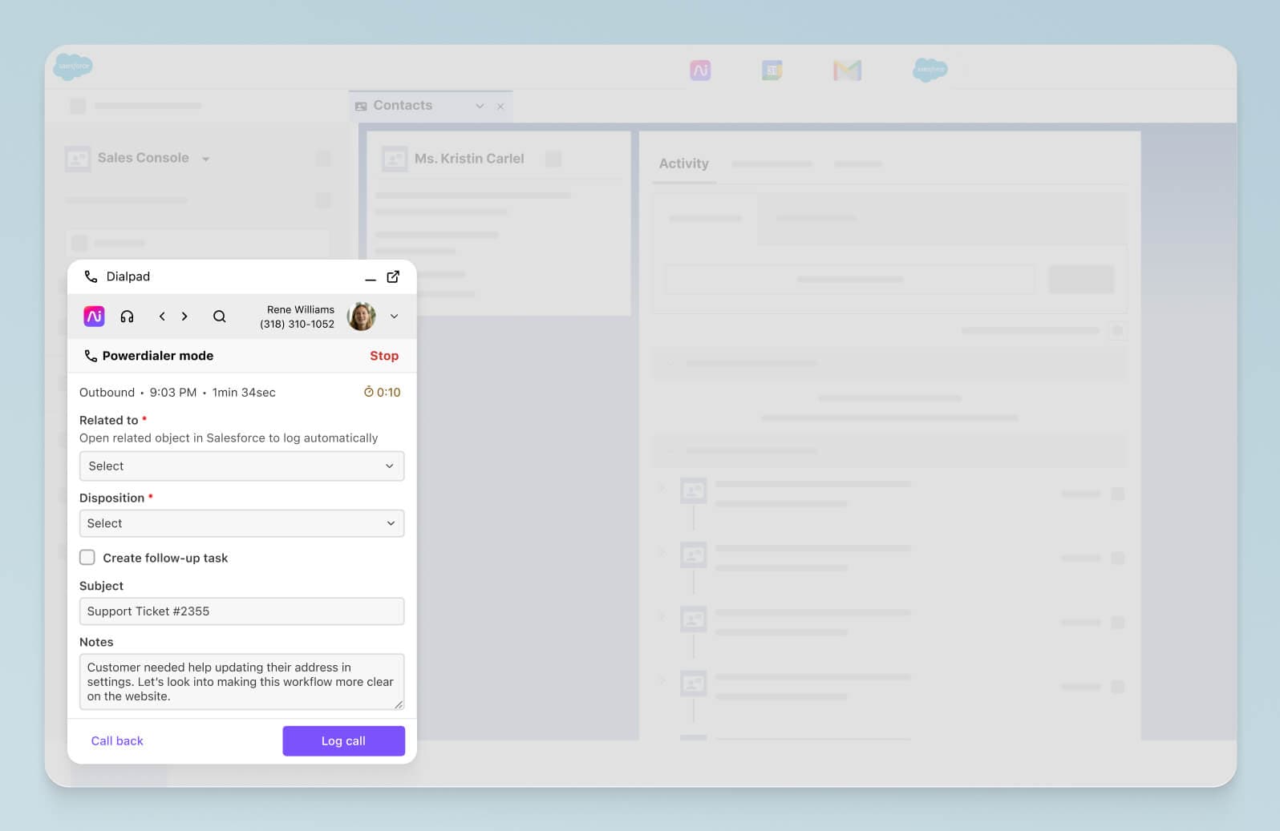
Task: Go to previous contact with left arrow
Action: (x=162, y=317)
